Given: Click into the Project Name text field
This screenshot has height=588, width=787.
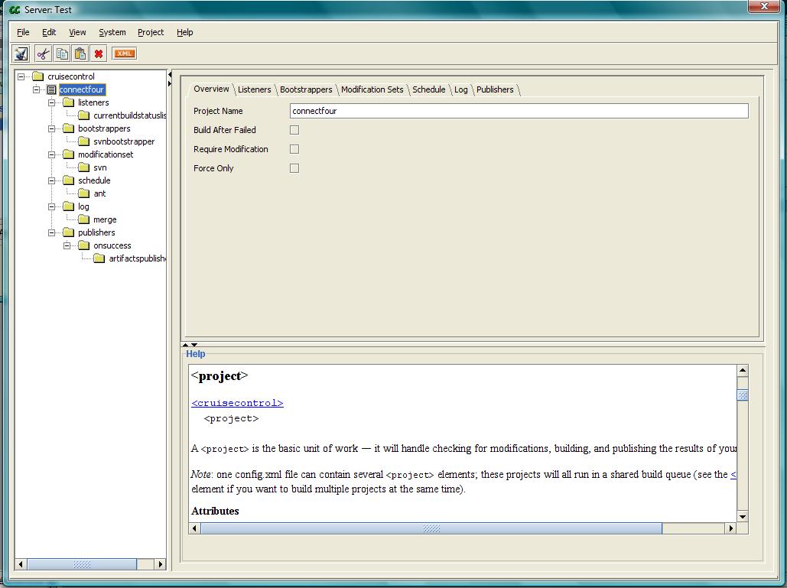Looking at the screenshot, I should pyautogui.click(x=519, y=111).
